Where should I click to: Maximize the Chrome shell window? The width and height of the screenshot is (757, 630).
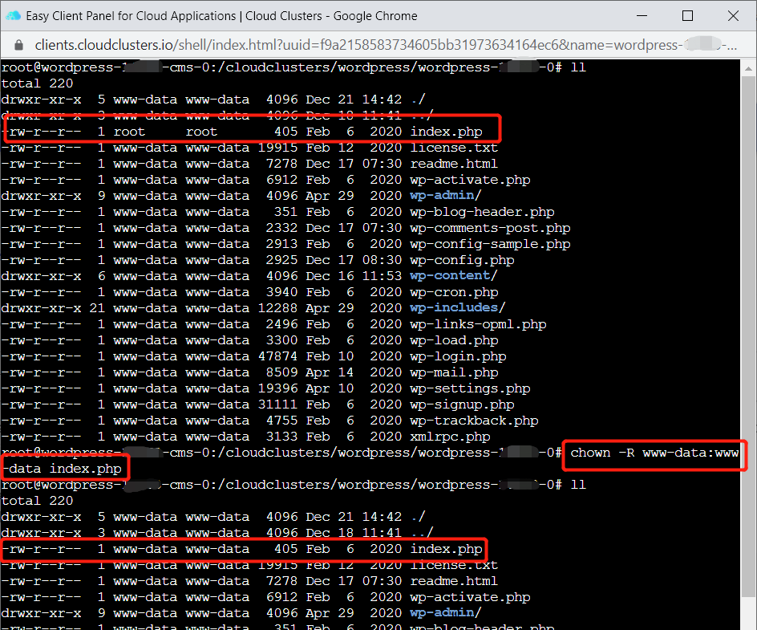click(x=687, y=16)
